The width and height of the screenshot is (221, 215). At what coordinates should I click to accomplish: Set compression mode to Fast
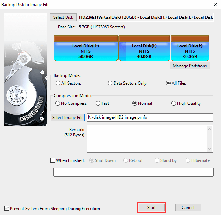point(98,103)
